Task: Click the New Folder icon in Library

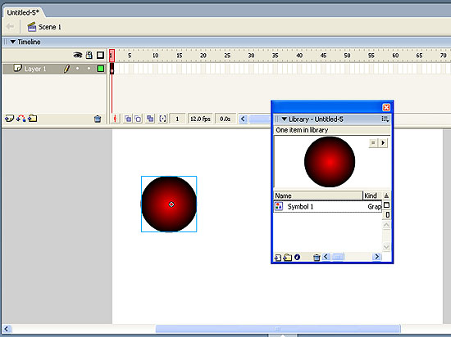Action: pos(287,258)
